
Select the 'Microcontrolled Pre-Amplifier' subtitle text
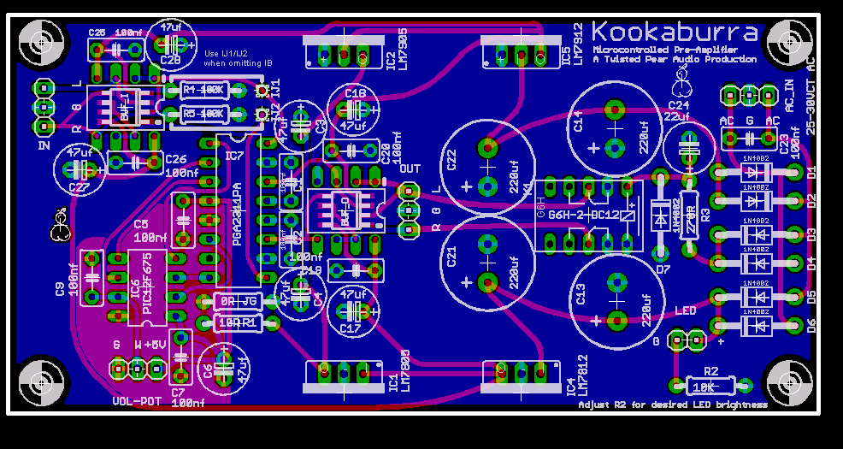(663, 50)
